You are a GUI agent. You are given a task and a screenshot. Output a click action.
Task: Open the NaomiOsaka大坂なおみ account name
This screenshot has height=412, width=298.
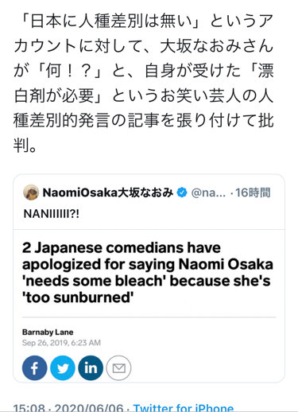108,192
